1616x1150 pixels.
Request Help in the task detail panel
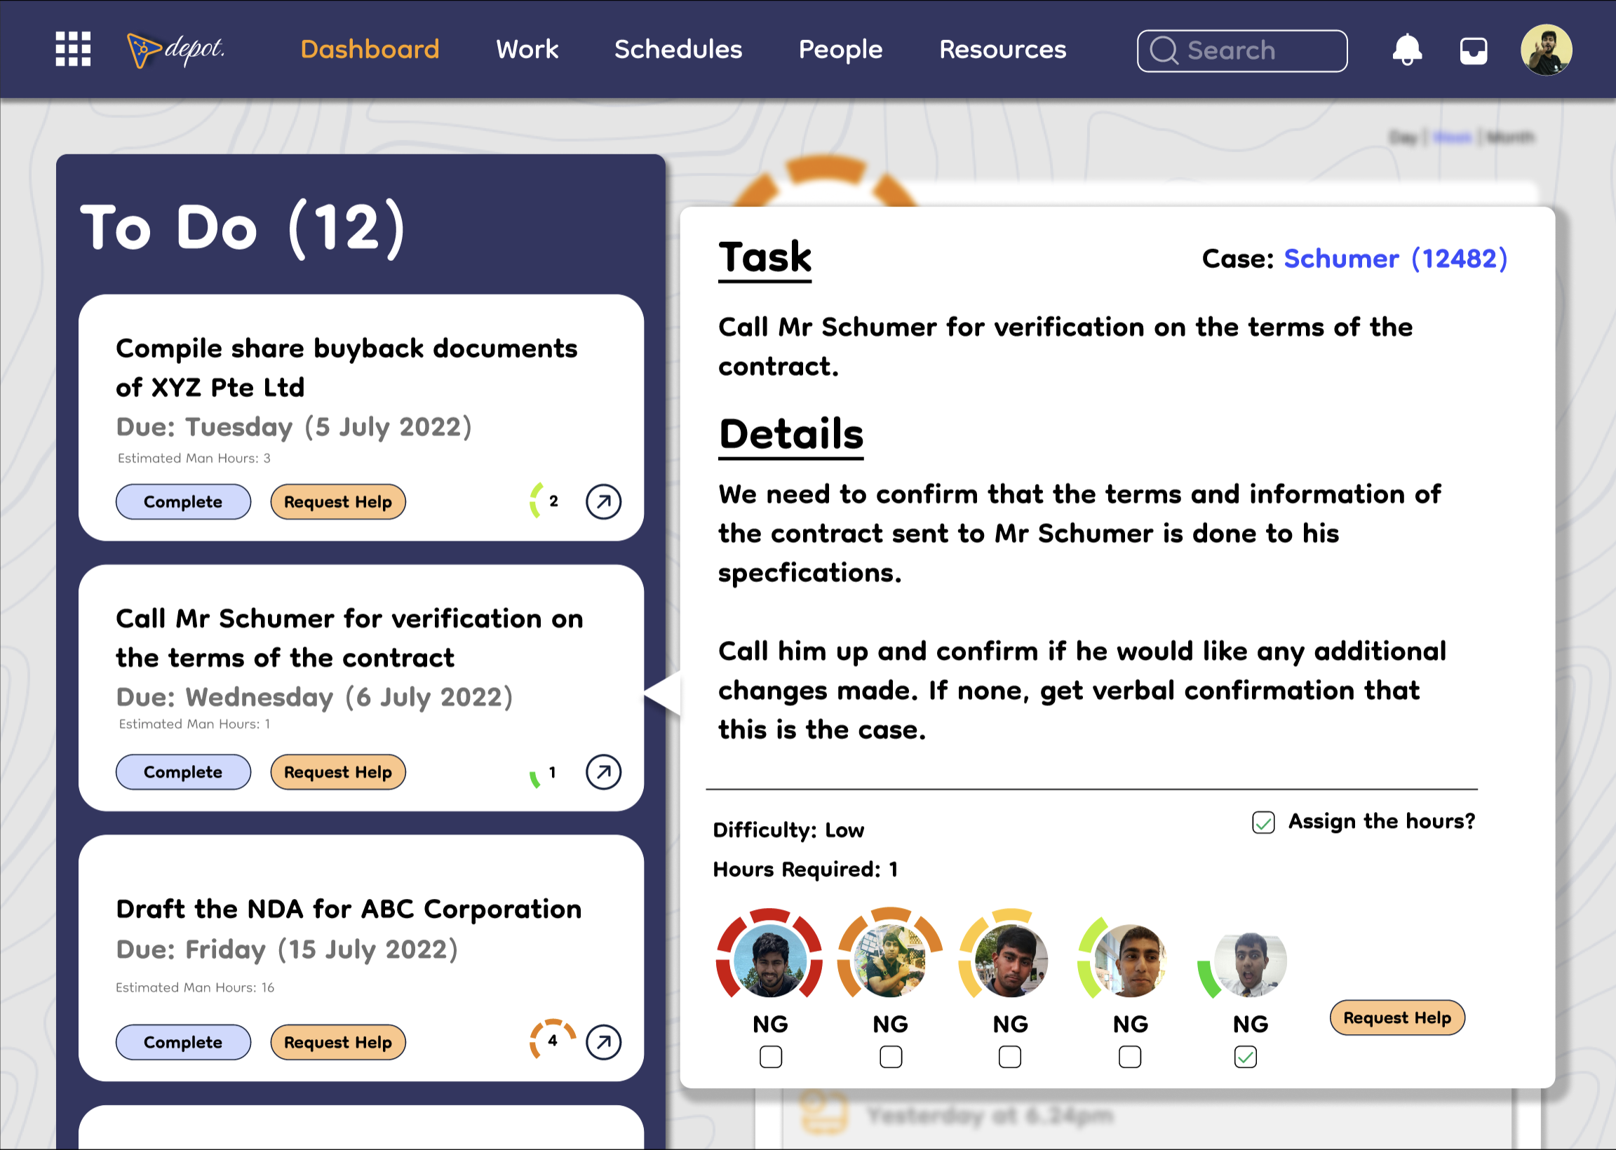click(x=1396, y=1017)
